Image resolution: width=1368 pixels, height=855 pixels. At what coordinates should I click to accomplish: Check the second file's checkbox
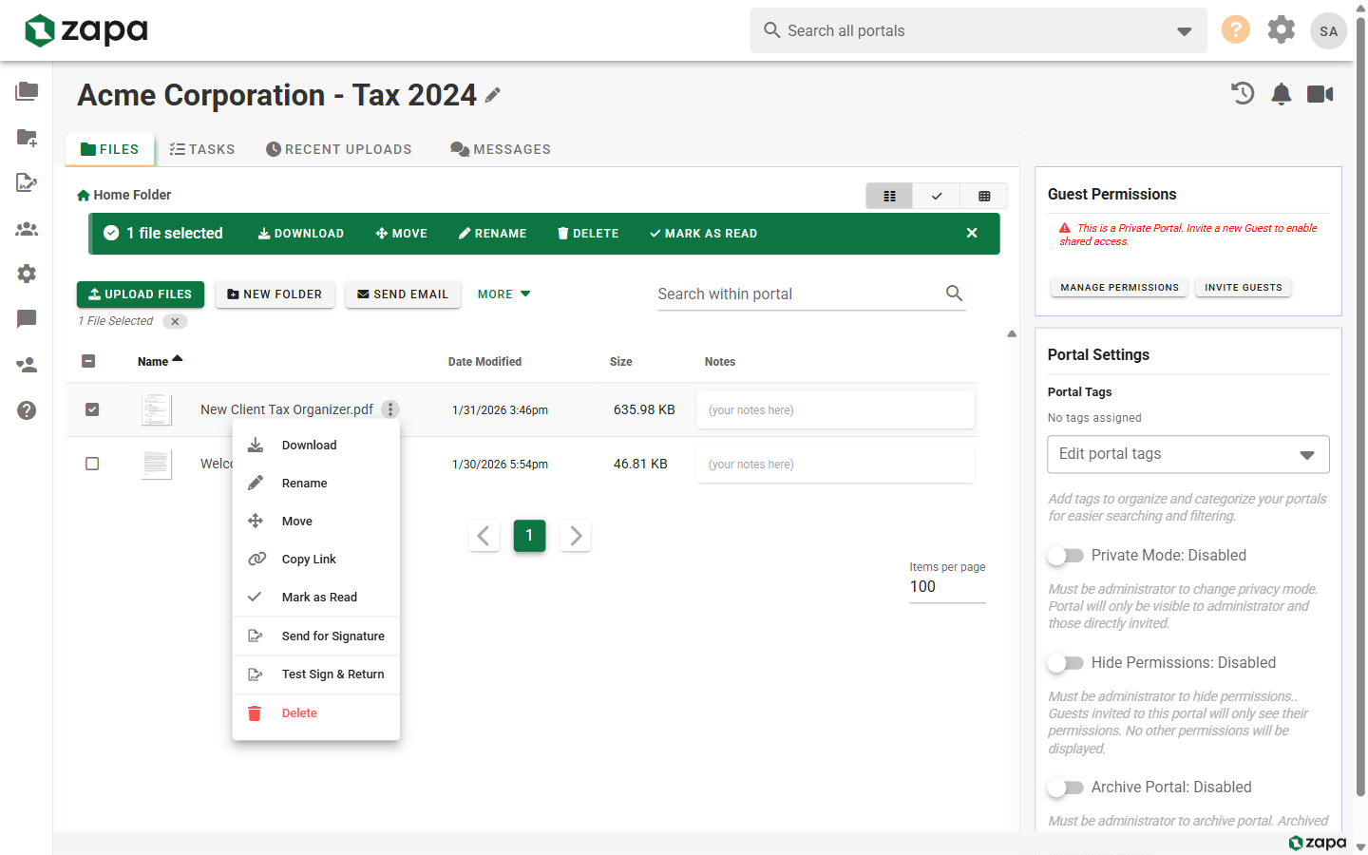click(92, 464)
